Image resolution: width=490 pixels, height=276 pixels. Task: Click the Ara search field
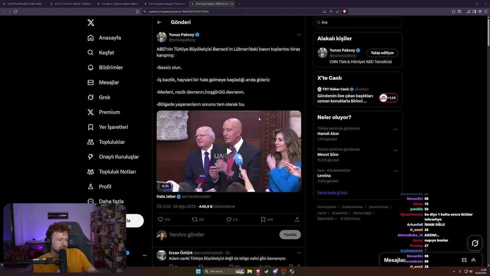[358, 22]
